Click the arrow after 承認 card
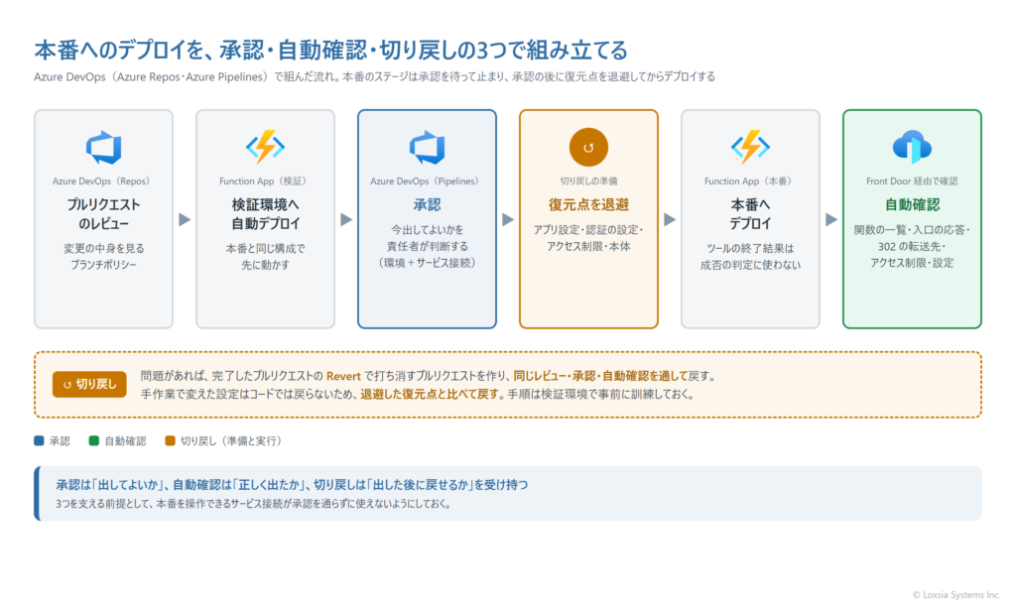Image resolution: width=1016 pixels, height=609 pixels. (508, 219)
